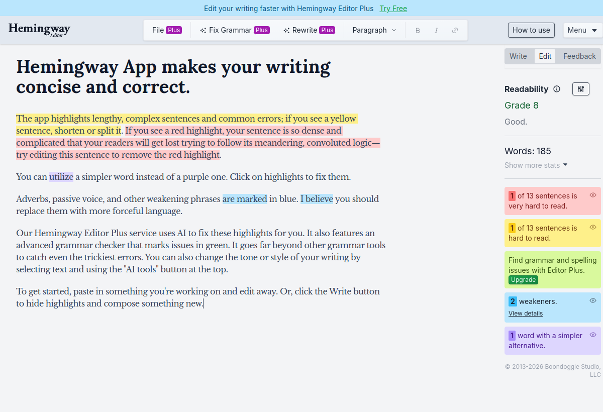The image size is (603, 412).
Task: Toggle eye for weakeners highlights
Action: click(x=593, y=300)
